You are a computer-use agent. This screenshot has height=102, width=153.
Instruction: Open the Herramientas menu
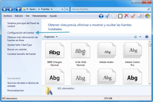point(40,16)
